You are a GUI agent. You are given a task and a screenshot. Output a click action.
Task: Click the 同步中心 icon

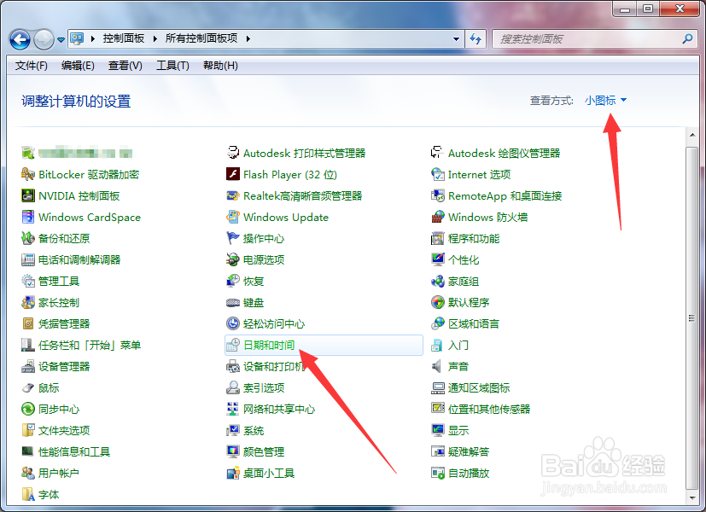[x=28, y=409]
